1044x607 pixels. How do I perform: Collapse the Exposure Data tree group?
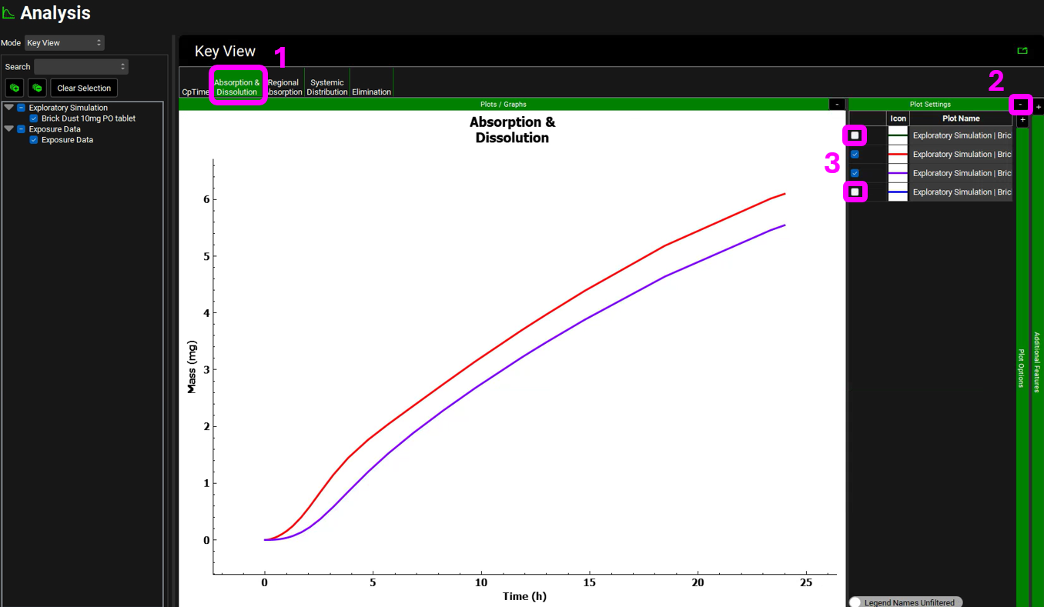(9, 129)
